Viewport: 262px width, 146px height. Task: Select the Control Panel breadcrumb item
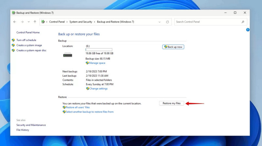click(x=57, y=22)
